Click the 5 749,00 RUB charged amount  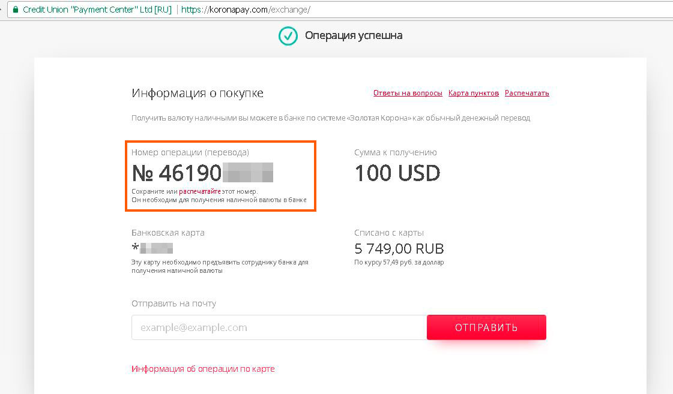click(x=399, y=249)
